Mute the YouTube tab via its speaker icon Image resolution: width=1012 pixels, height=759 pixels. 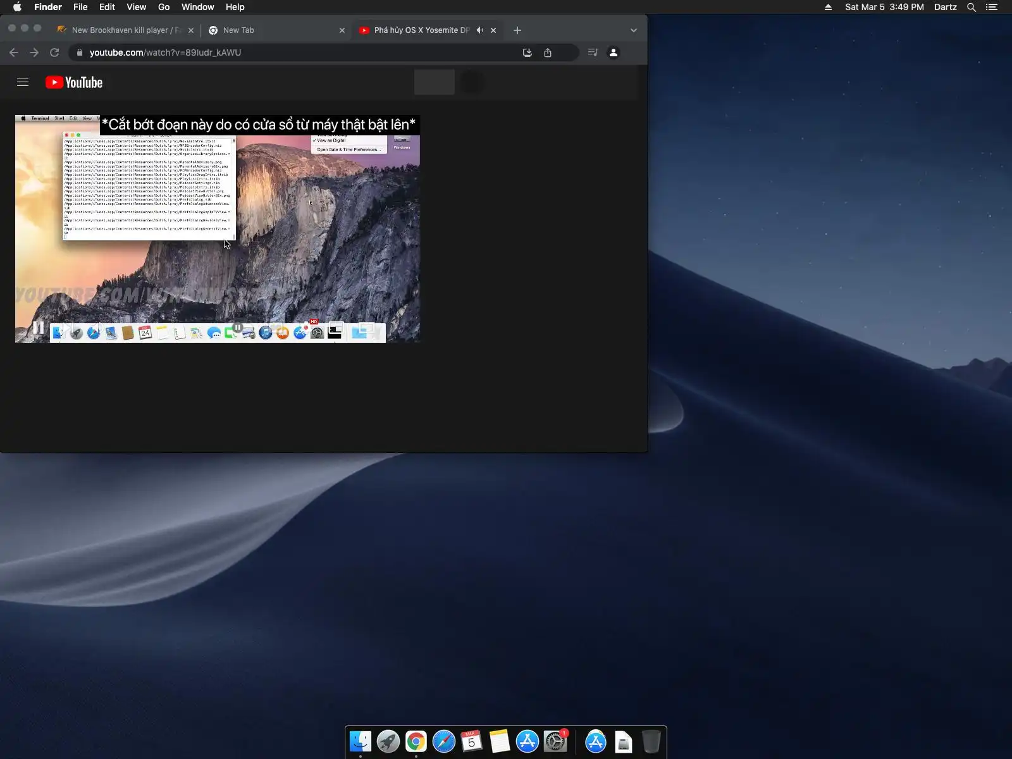click(480, 30)
